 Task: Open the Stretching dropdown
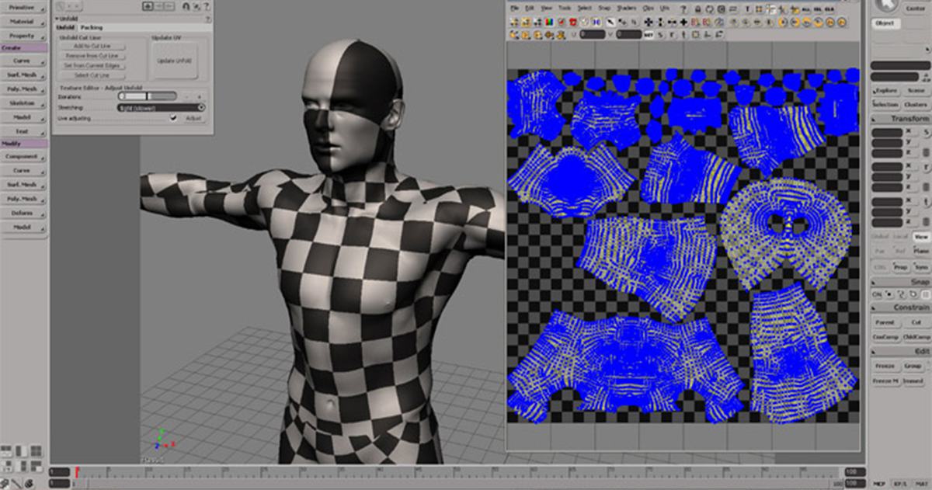click(x=162, y=108)
